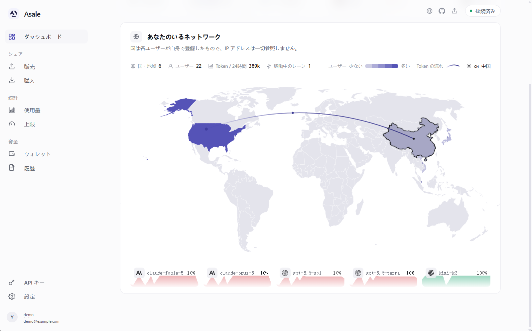This screenshot has height=332, width=532.
Task: Click the user count value 22
Action: point(199,66)
